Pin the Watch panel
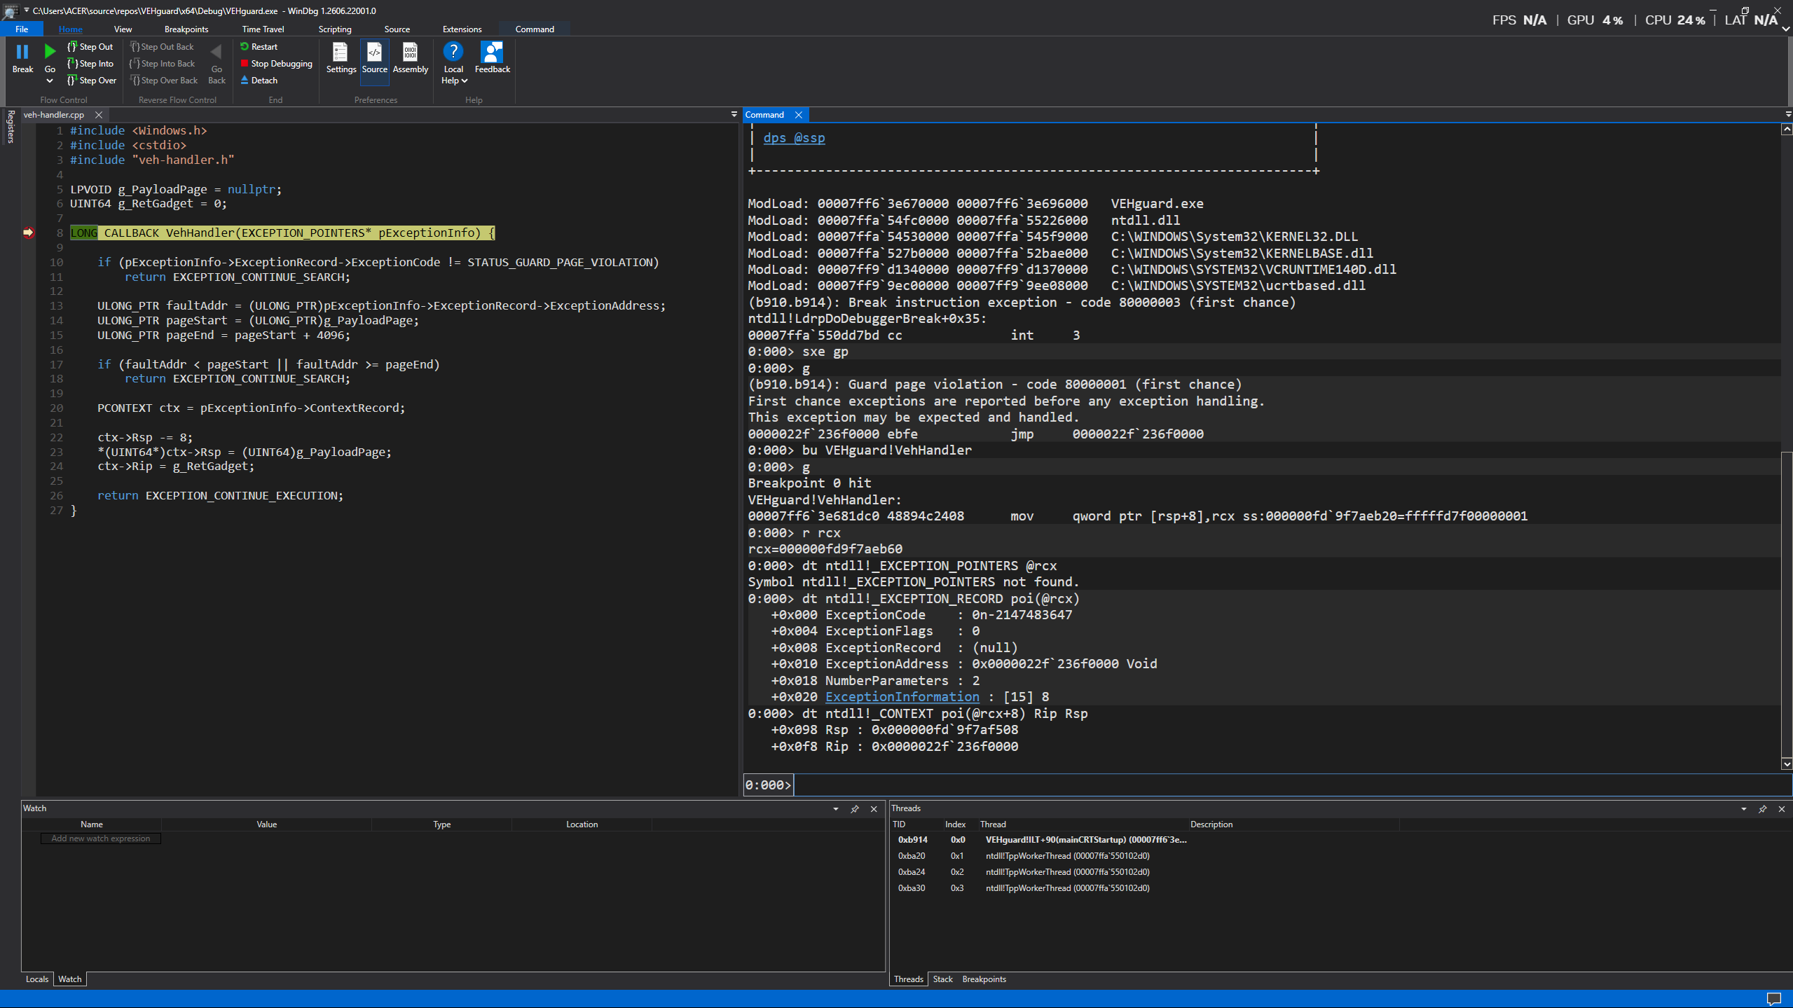 855,809
